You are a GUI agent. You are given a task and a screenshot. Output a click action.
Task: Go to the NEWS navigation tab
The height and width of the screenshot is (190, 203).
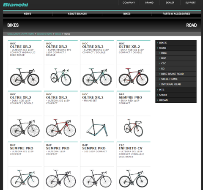(27, 14)
